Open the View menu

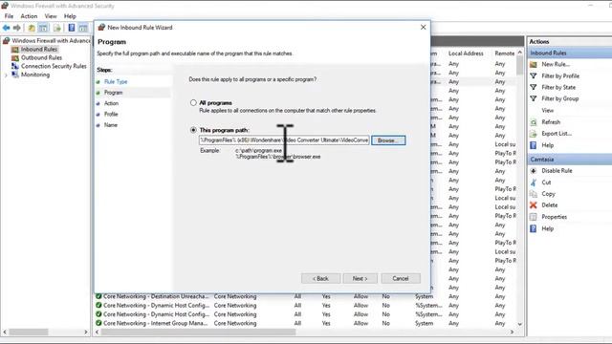51,16
